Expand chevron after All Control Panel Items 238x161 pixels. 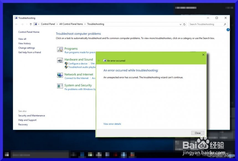[x=85, y=24]
